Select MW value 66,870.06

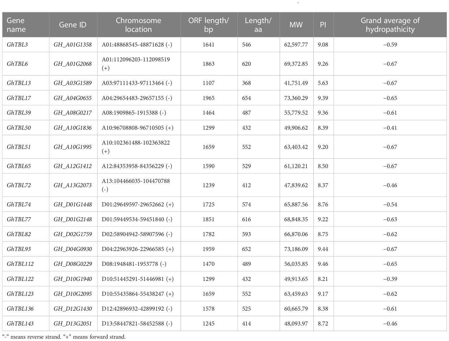pos(296,234)
